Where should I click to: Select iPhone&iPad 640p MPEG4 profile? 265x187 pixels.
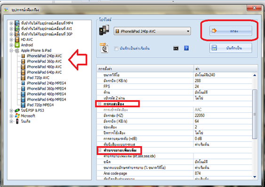point(47,100)
